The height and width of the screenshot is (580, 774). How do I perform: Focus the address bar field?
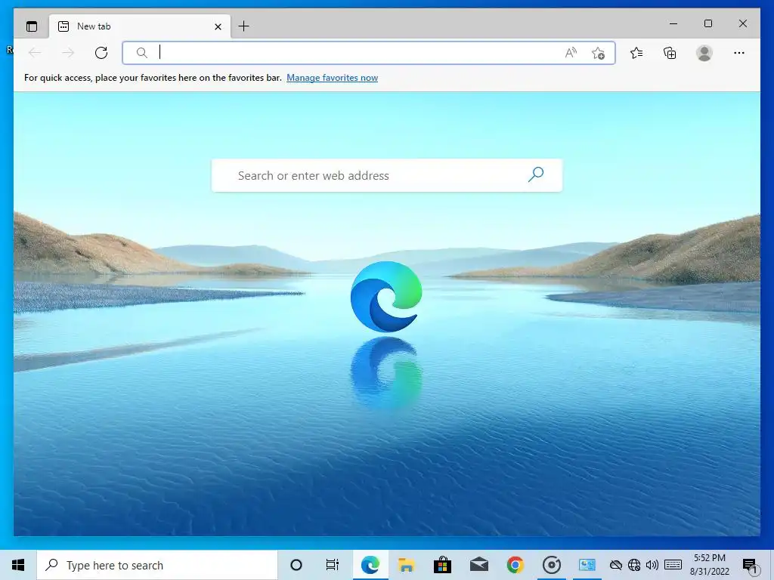click(x=368, y=53)
